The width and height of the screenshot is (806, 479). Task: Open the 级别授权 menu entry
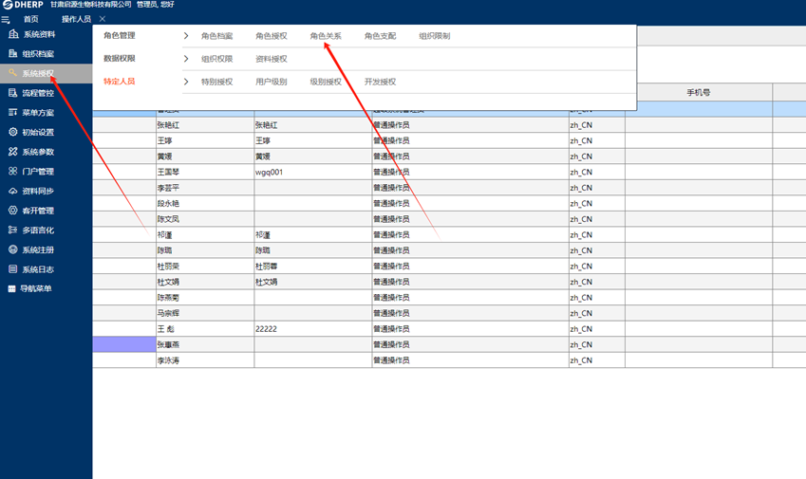click(326, 82)
